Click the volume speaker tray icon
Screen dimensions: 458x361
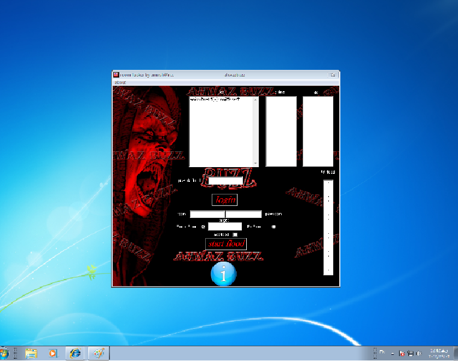419,354
